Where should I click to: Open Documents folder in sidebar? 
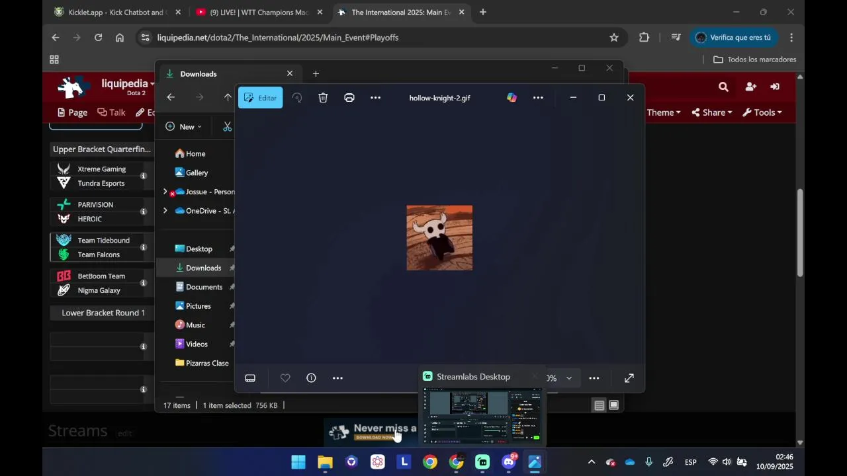tap(199, 287)
